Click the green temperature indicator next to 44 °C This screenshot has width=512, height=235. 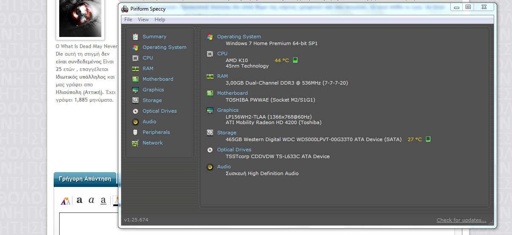click(295, 60)
